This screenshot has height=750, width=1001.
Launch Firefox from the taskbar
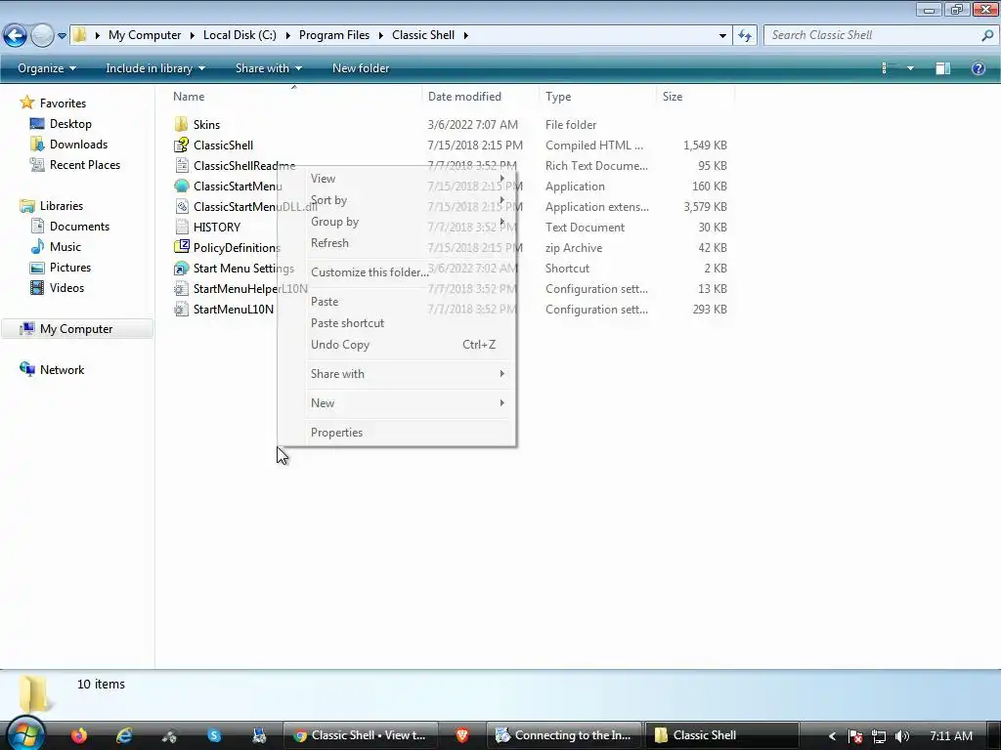(78, 735)
